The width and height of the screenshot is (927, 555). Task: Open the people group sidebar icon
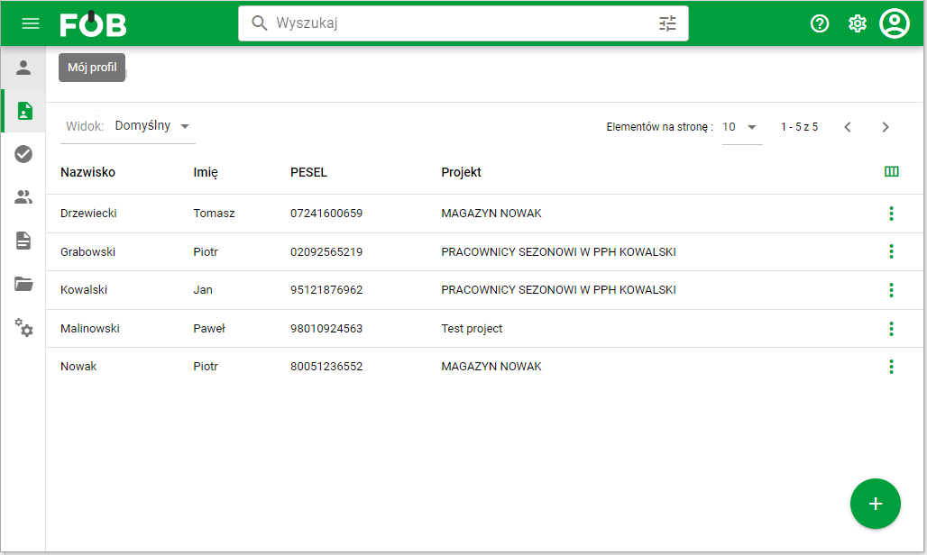tap(23, 197)
